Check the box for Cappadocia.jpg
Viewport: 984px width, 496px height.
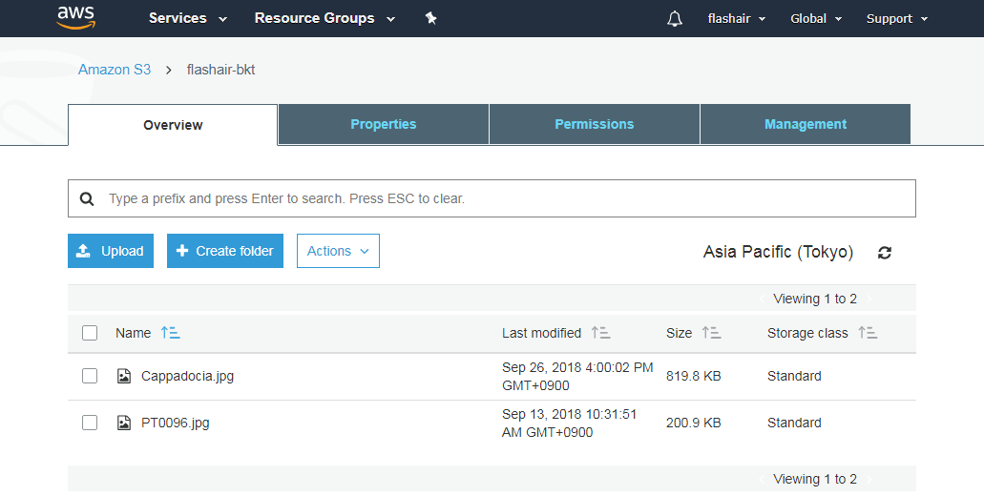90,376
